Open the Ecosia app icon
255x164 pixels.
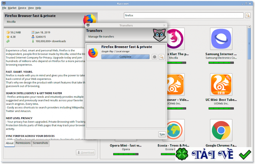coord(176,130)
